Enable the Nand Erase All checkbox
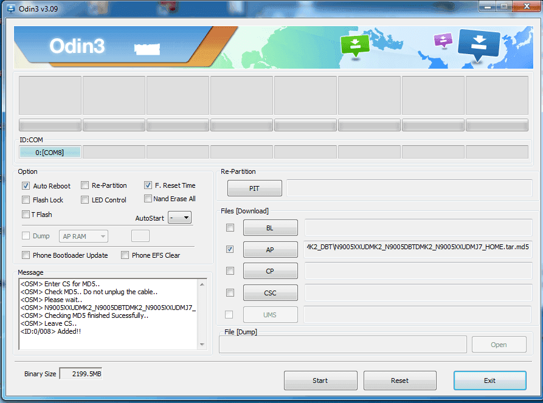The height and width of the screenshot is (403, 543). [148, 199]
